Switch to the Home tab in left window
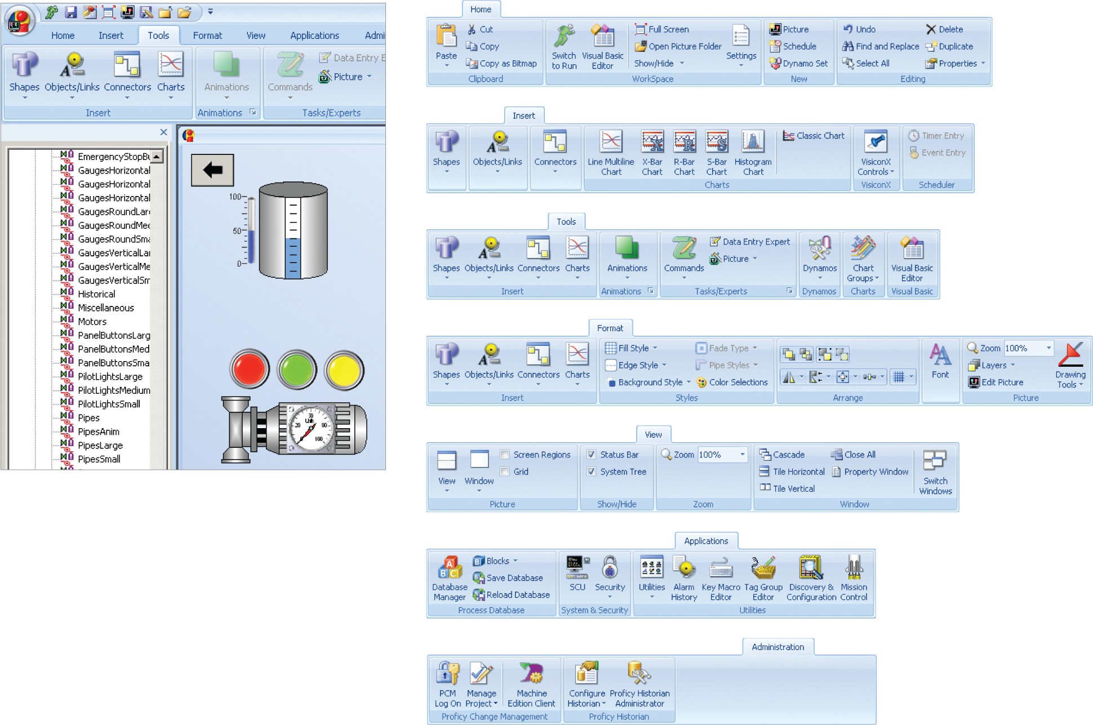The width and height of the screenshot is (1093, 725). pyautogui.click(x=63, y=35)
